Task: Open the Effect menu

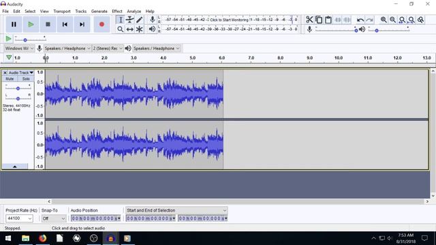Action: point(117,12)
